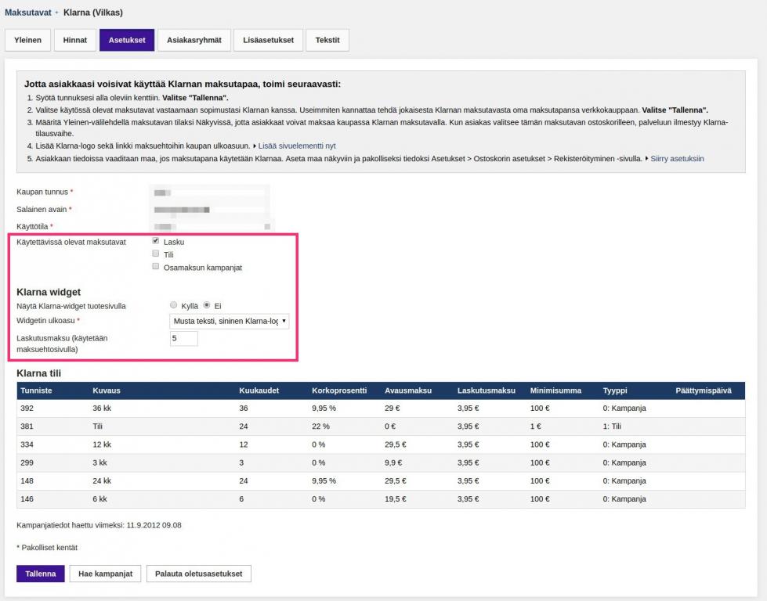Click the Tallenna button
The height and width of the screenshot is (601, 767).
click(41, 574)
